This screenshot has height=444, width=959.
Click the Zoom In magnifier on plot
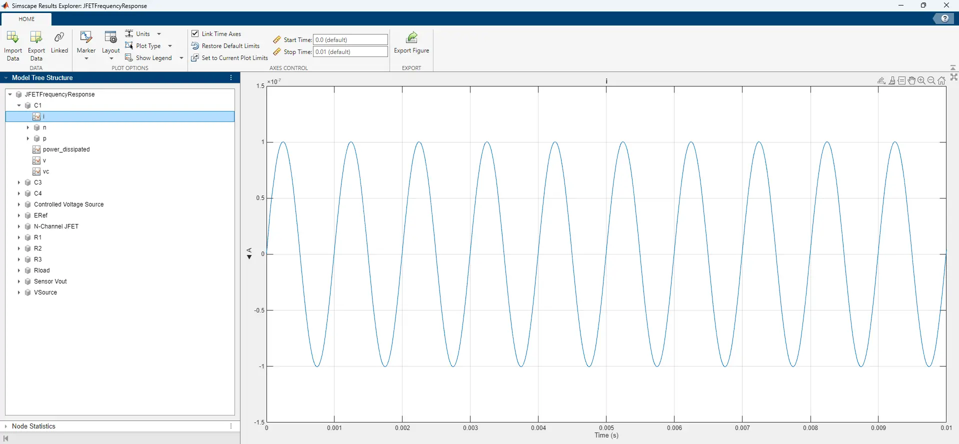tap(921, 80)
